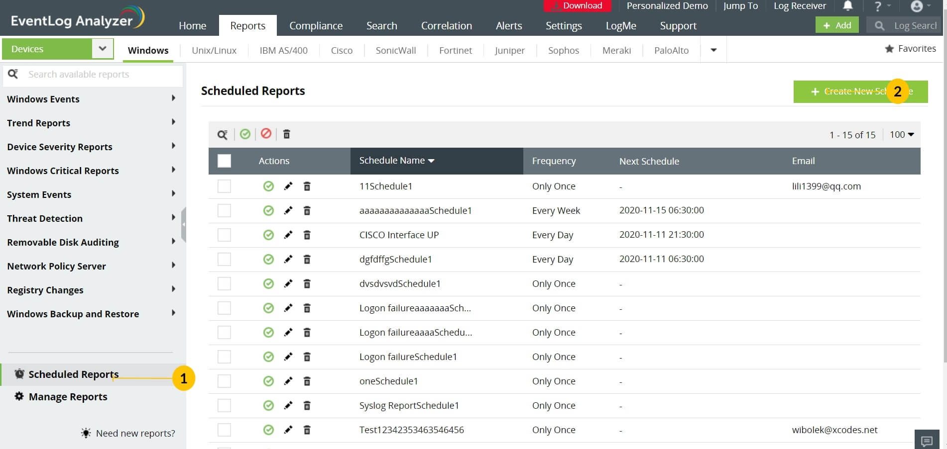947x449 pixels.
Task: Click the enable schedules green check toolbar icon
Action: click(245, 134)
